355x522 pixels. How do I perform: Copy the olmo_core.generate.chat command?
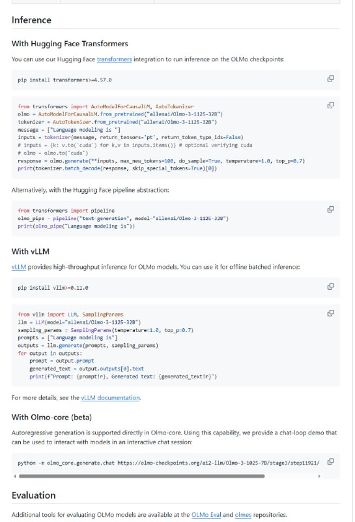(330, 461)
